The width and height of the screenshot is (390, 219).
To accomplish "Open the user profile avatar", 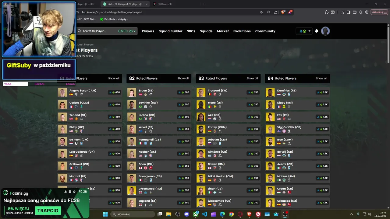I will tap(325, 31).
